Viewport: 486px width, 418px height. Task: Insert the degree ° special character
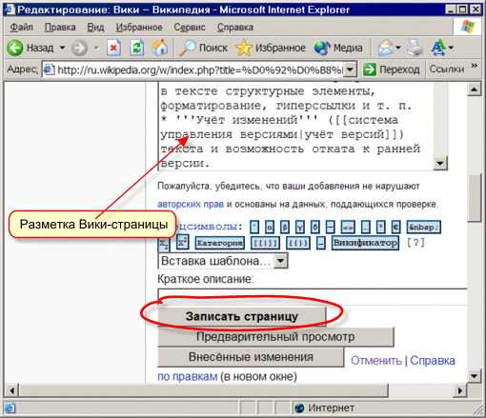[380, 228]
